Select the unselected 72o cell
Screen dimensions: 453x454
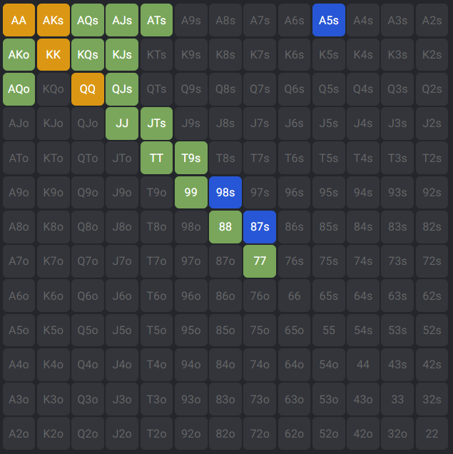[x=260, y=433]
